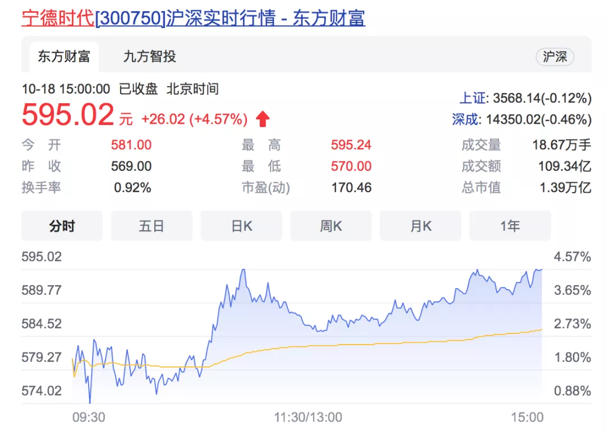Click the 总市值 value 1.39万亿
The width and height of the screenshot is (606, 432).
[565, 188]
